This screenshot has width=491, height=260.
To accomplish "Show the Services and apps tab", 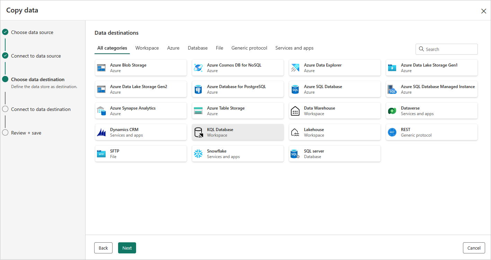I will [x=294, y=48].
